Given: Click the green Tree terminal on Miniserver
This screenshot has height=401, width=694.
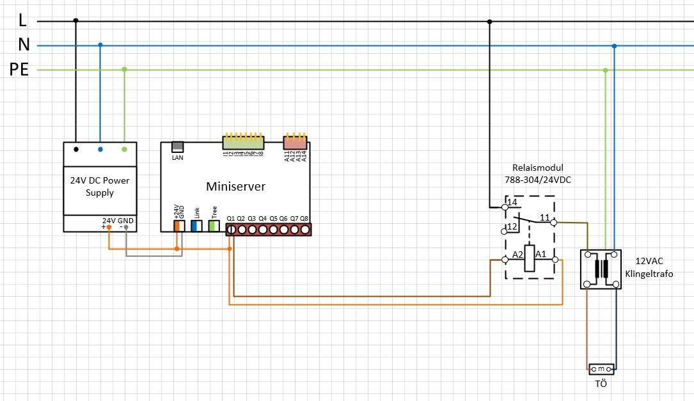Looking at the screenshot, I should pyautogui.click(x=214, y=225).
